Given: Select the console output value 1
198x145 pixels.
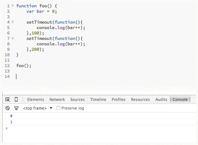Looking at the screenshot, I should point(11,122).
